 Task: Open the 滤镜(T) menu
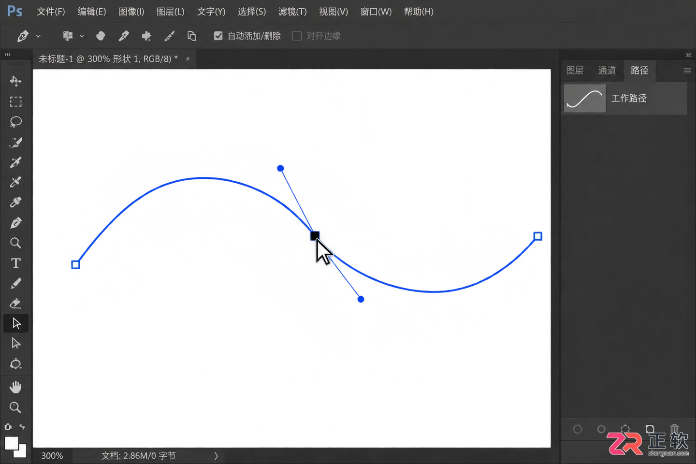[x=292, y=12]
